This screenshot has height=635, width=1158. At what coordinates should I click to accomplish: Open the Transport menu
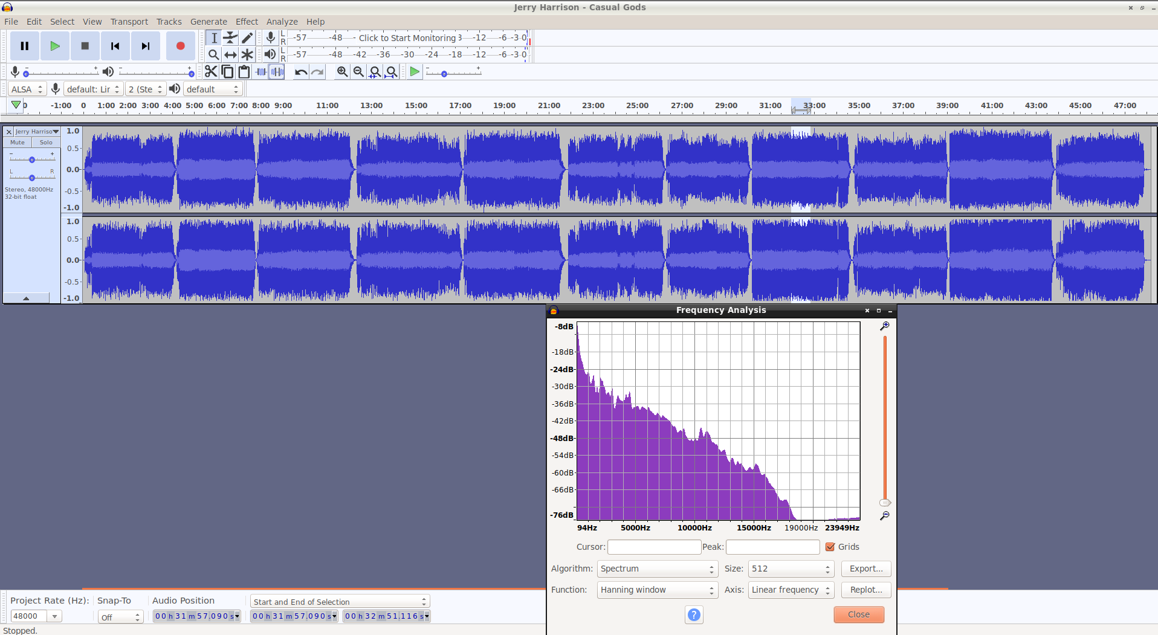pyautogui.click(x=129, y=22)
